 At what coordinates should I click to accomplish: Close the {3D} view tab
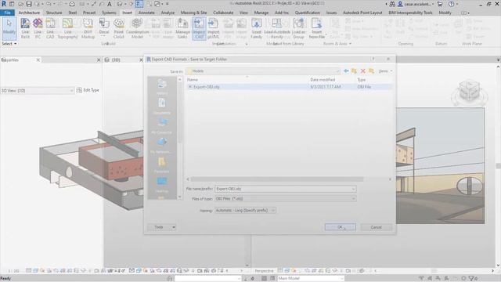141,60
